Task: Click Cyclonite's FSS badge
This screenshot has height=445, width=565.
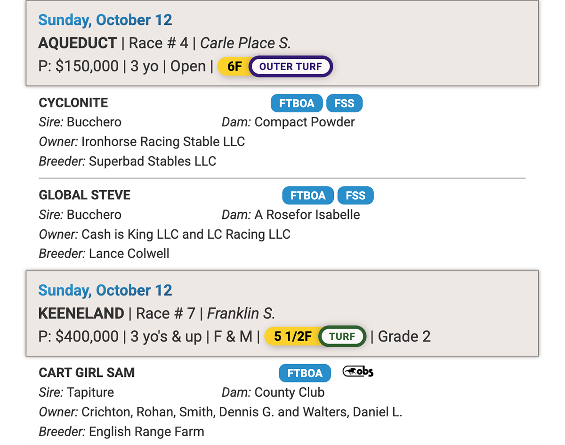Action: pos(344,103)
